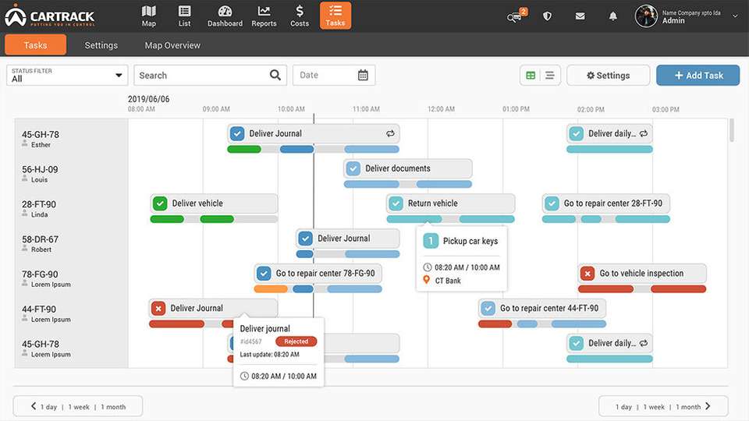Switch to grid timeline view

tap(531, 76)
